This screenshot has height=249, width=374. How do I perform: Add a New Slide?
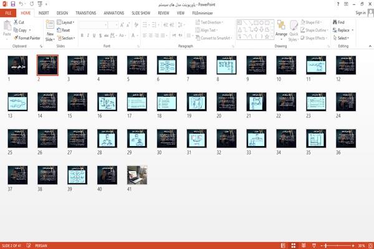click(x=50, y=31)
